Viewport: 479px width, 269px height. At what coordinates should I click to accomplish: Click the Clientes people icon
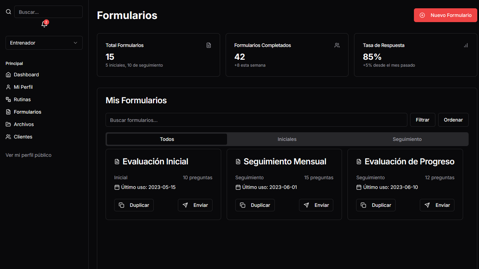[8, 137]
